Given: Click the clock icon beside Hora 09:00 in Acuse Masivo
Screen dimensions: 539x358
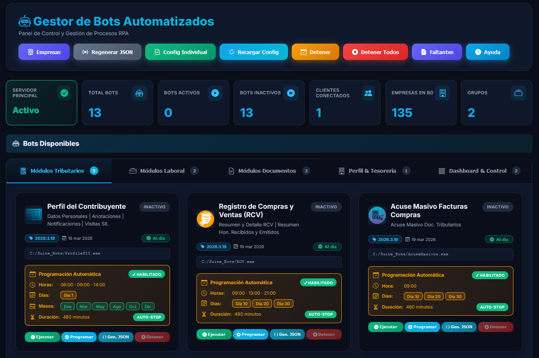Looking at the screenshot, I should [376, 286].
